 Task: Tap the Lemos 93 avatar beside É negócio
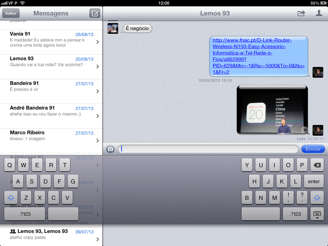pos(113,28)
